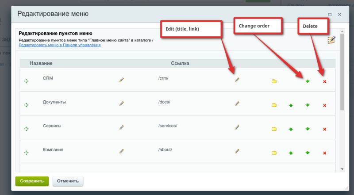Move the CRM item down
The height and width of the screenshot is (195, 354).
(x=308, y=81)
